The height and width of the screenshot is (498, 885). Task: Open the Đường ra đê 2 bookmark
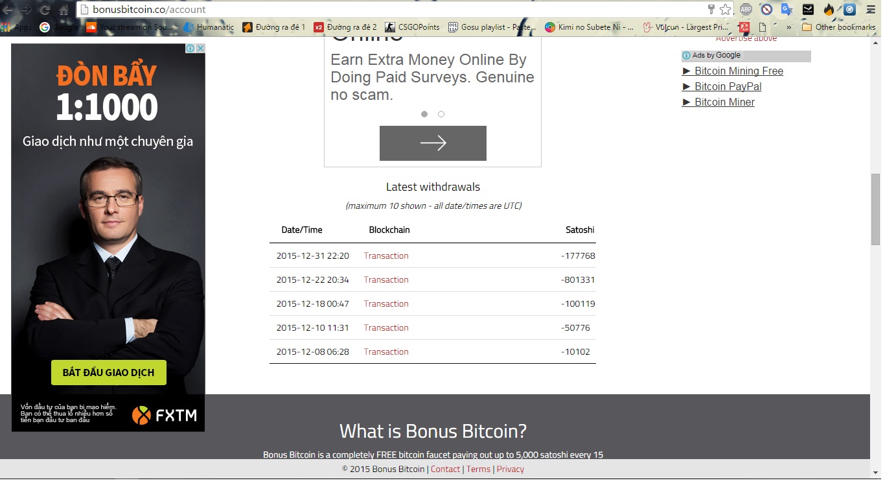(x=345, y=27)
